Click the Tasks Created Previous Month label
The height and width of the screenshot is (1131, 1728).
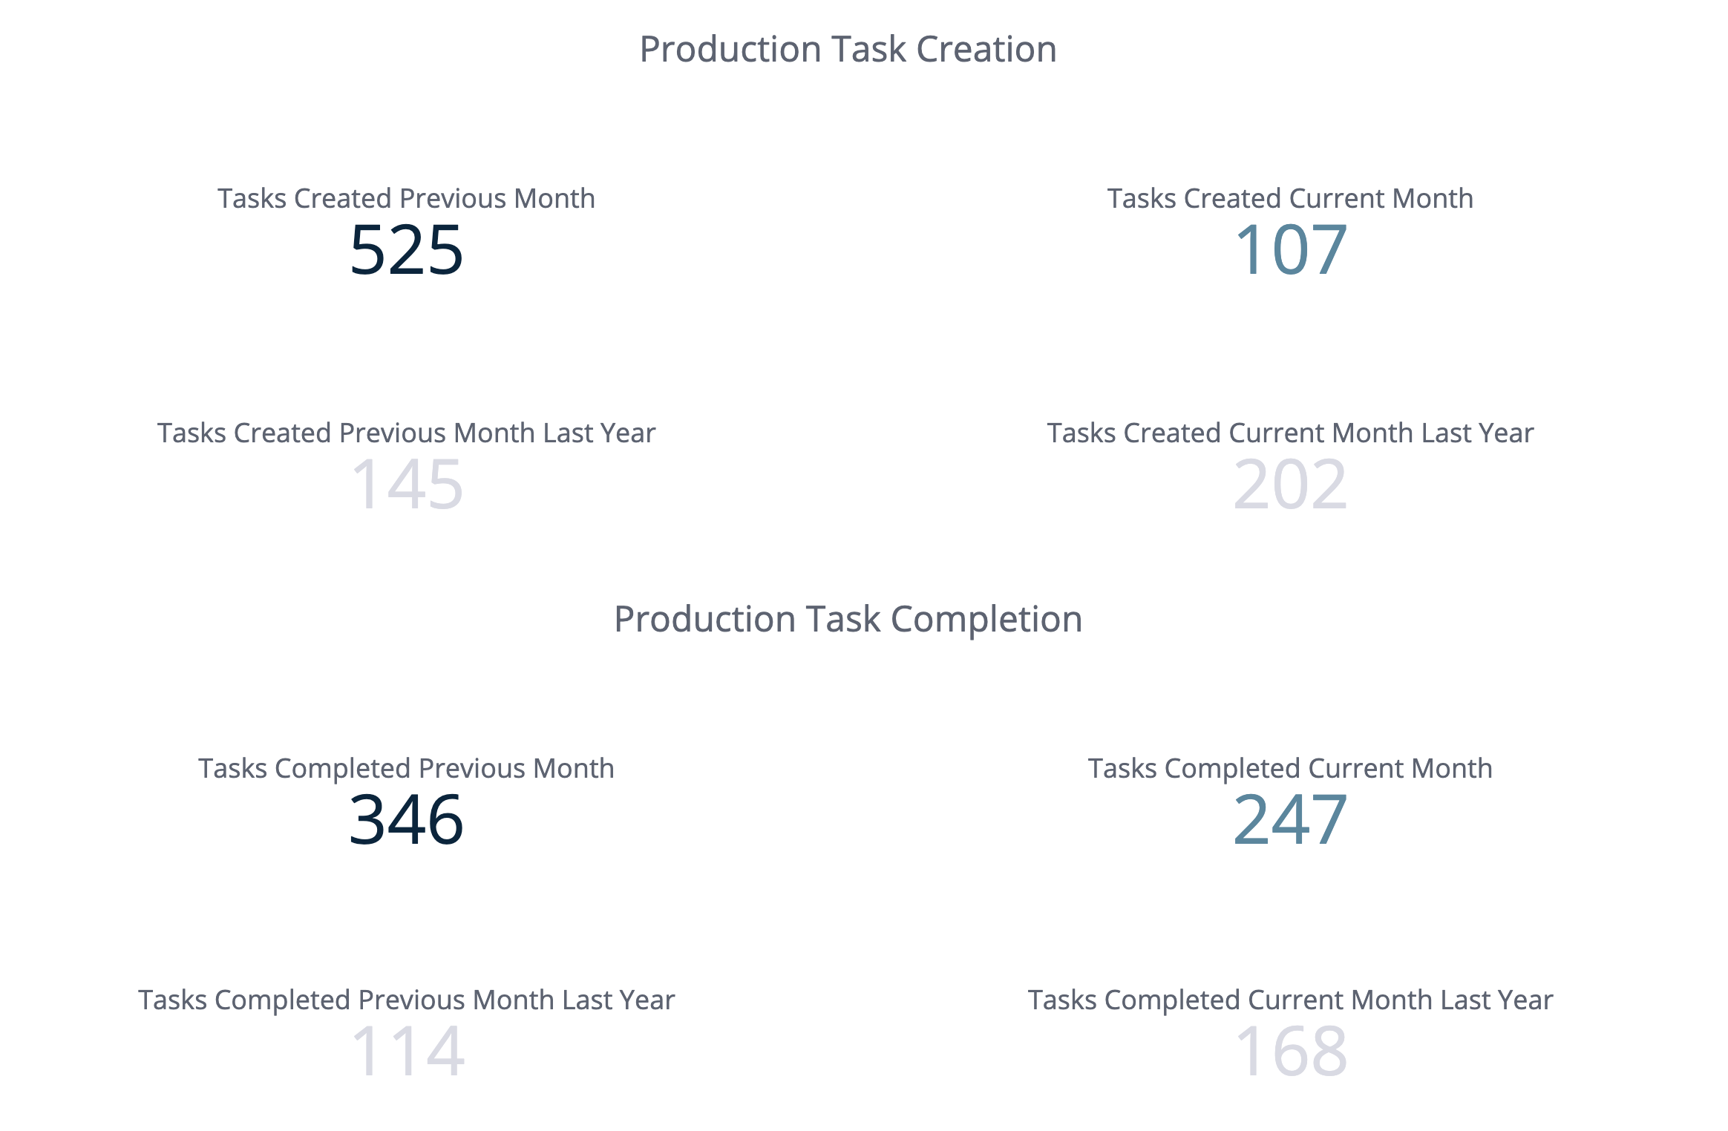point(406,199)
